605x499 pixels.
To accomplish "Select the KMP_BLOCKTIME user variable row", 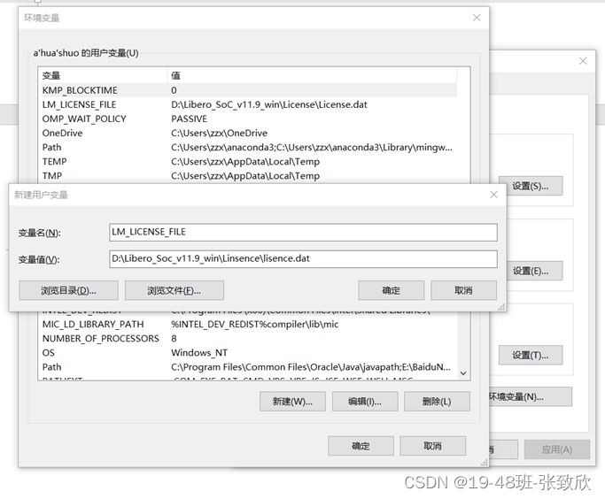I will coord(249,90).
